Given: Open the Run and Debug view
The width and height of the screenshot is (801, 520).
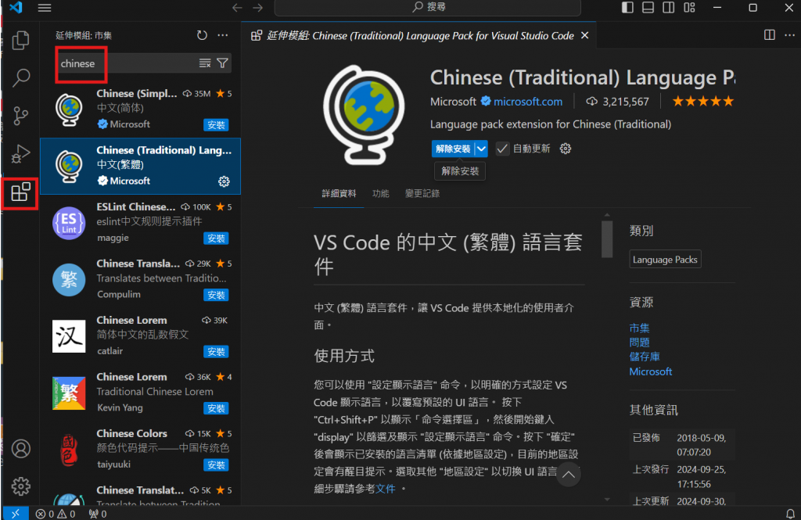Looking at the screenshot, I should [20, 154].
